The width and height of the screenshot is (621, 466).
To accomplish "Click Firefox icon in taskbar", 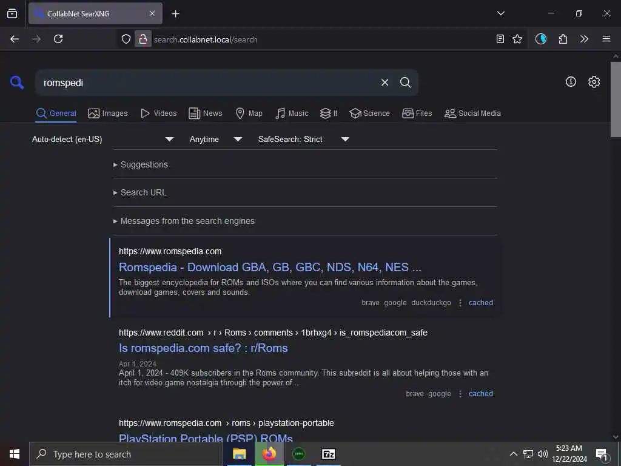I will pyautogui.click(x=269, y=454).
